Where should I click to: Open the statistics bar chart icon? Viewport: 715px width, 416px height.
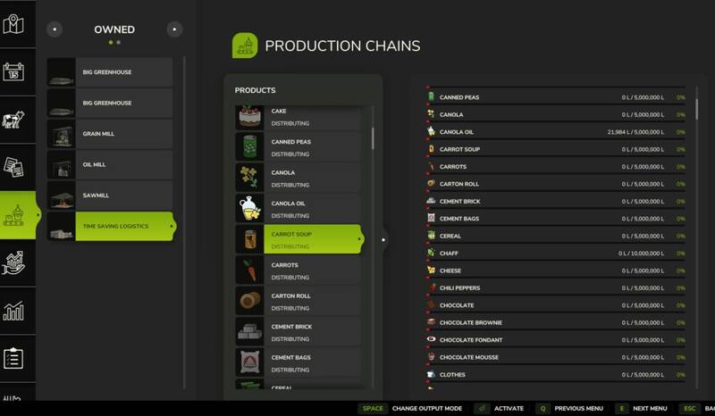pyautogui.click(x=13, y=311)
